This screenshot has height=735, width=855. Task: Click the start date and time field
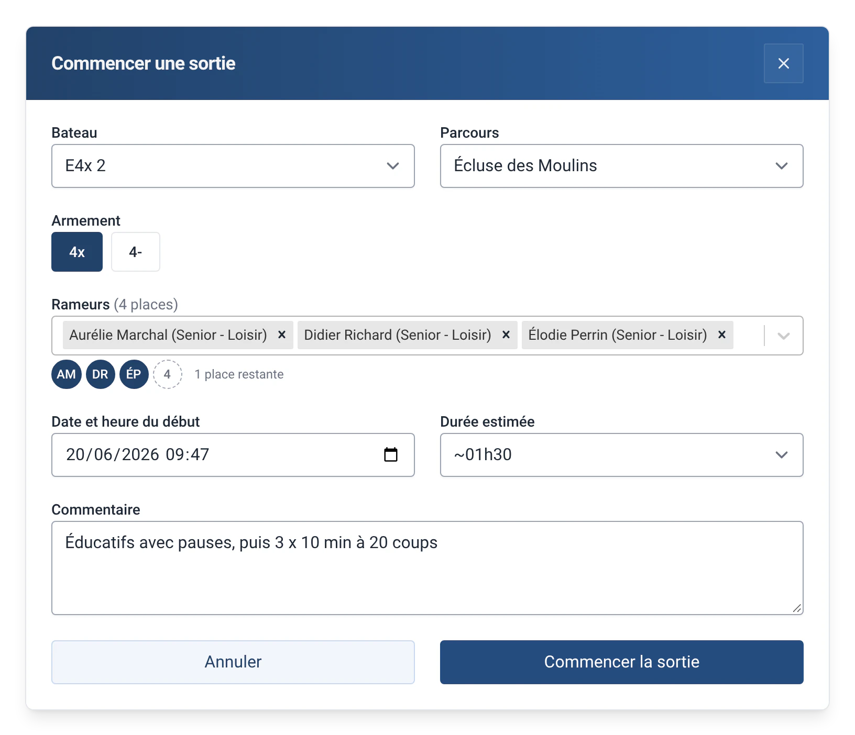pyautogui.click(x=233, y=455)
